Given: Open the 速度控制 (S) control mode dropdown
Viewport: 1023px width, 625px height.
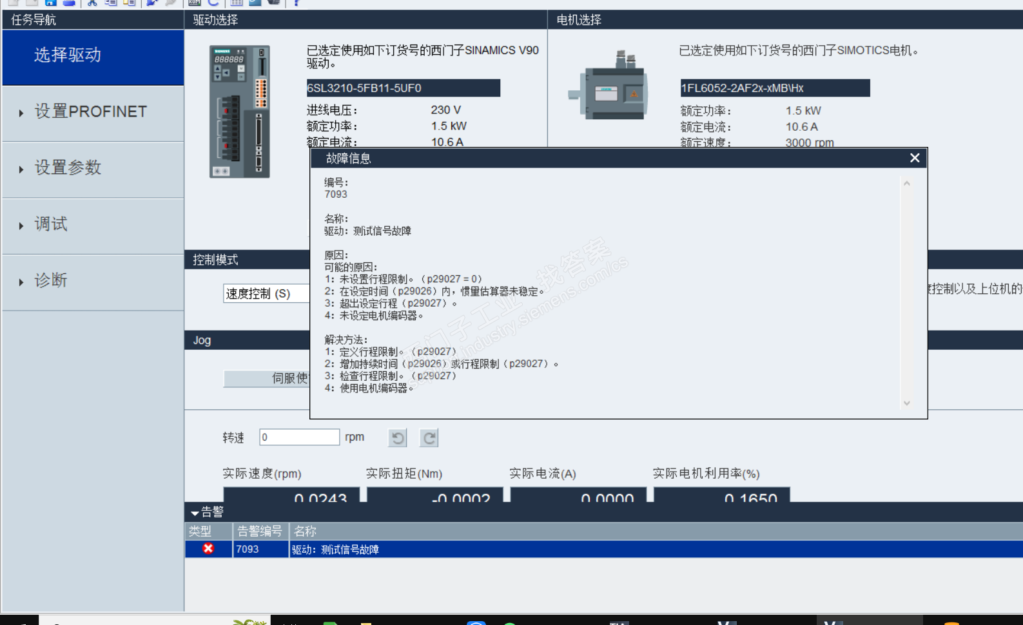Looking at the screenshot, I should point(267,294).
